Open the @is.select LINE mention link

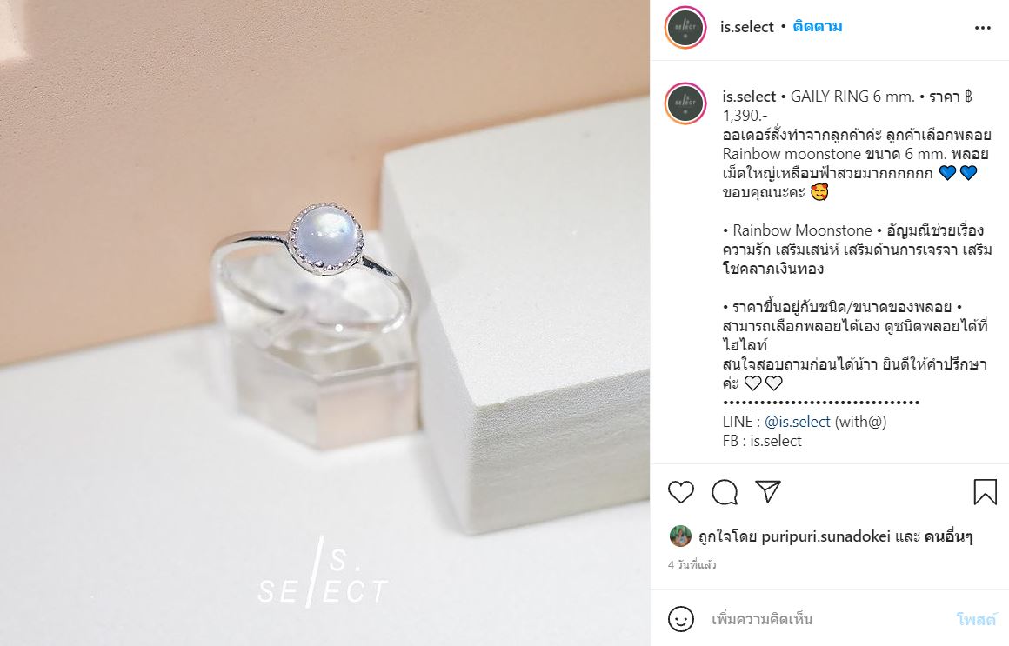[x=798, y=422]
